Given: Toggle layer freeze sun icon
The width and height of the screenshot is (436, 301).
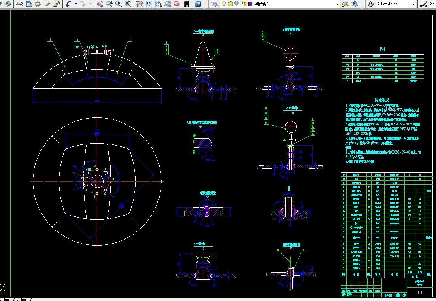Looking at the screenshot, I should tap(230, 4).
